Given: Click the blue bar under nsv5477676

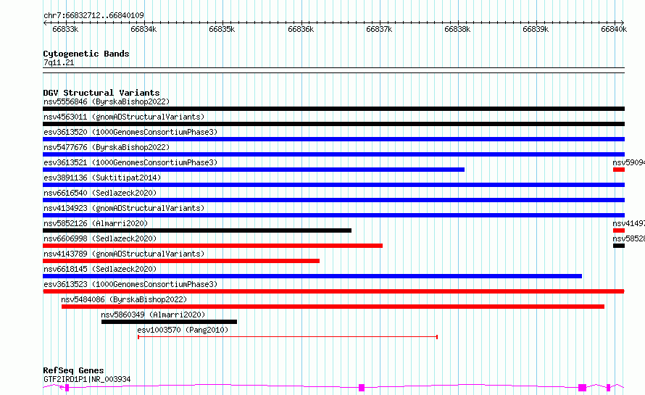Looking at the screenshot, I should [333, 154].
